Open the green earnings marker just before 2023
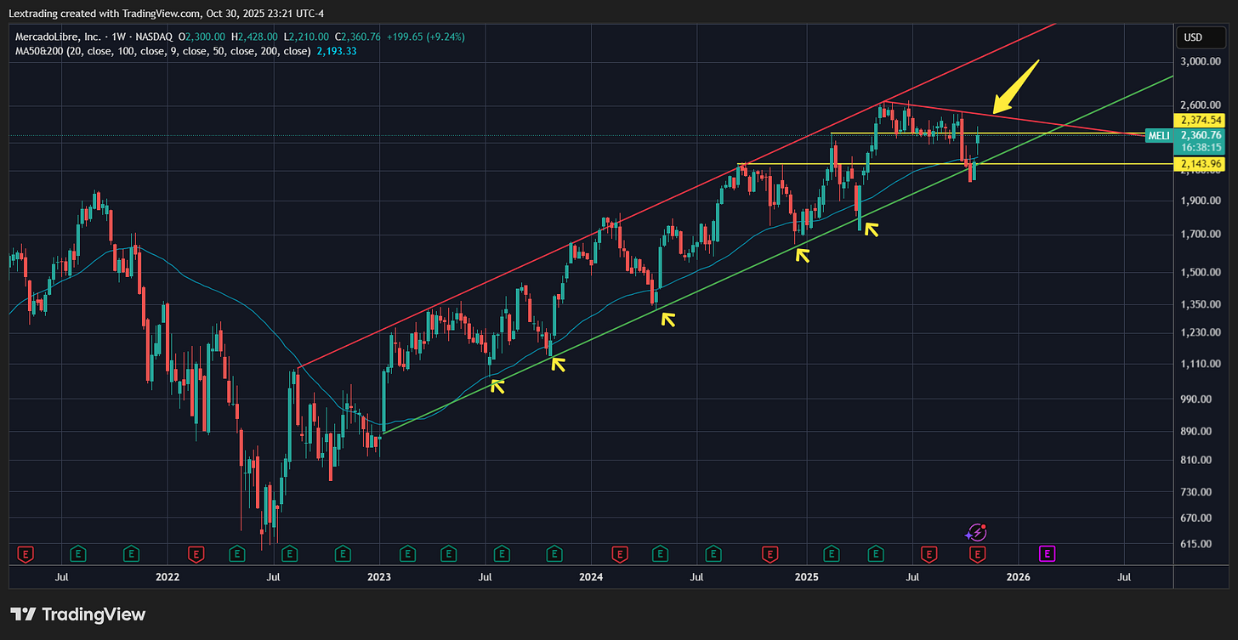1238x640 pixels. tap(344, 554)
